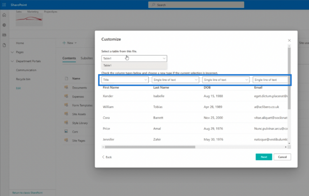Screen dimensions: 309x196
Task: Click the Edit navigation link
Action: pos(18,88)
